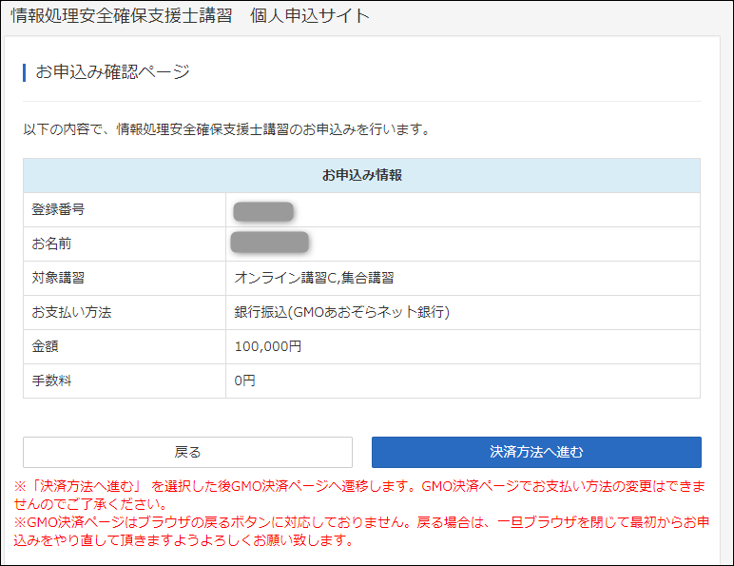Select the 対象講習 label cell
The image size is (734, 566).
pyautogui.click(x=125, y=279)
